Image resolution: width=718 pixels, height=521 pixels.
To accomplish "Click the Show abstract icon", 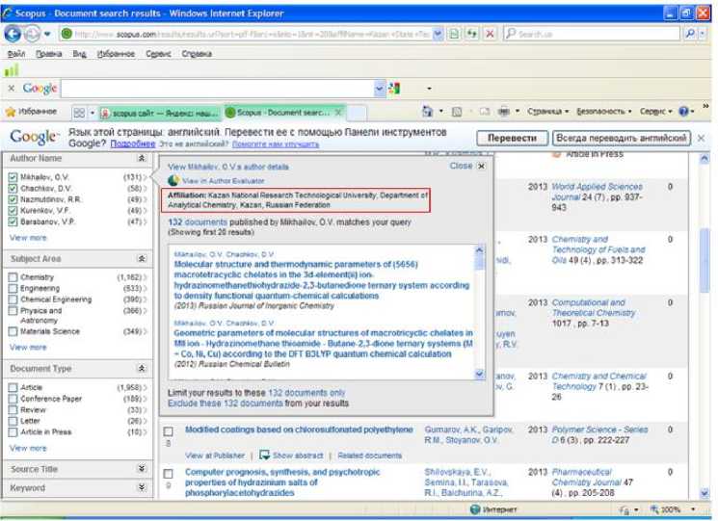I will coord(265,455).
